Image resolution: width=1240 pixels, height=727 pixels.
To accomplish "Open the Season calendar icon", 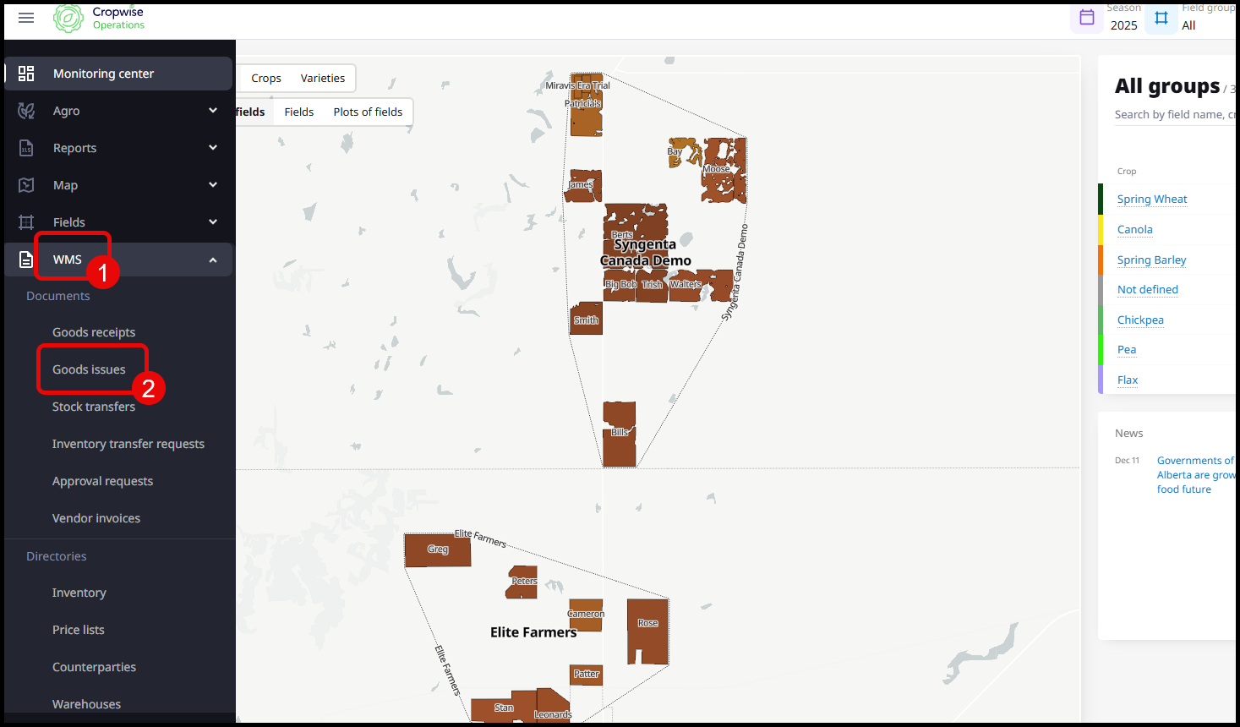I will 1087,18.
